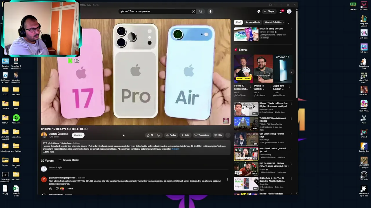This screenshot has height=208, width=371.
Task: Open Geri Gelen Mektup Gülnur Kaya video
Action: coord(246,139)
